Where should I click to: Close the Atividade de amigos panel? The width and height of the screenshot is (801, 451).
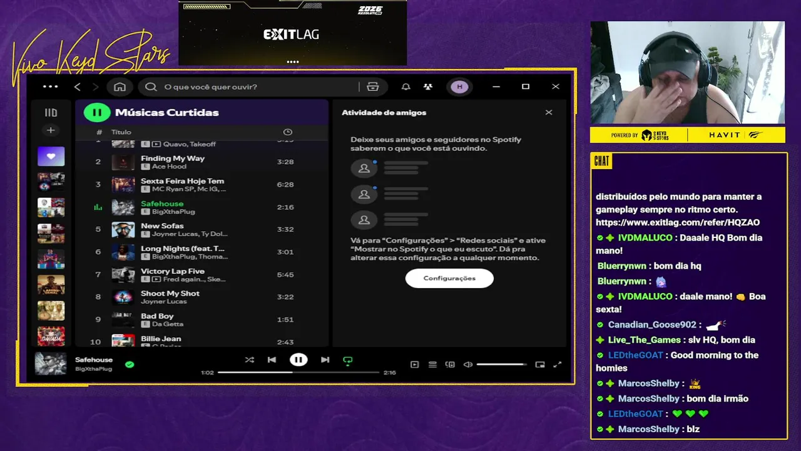549,113
